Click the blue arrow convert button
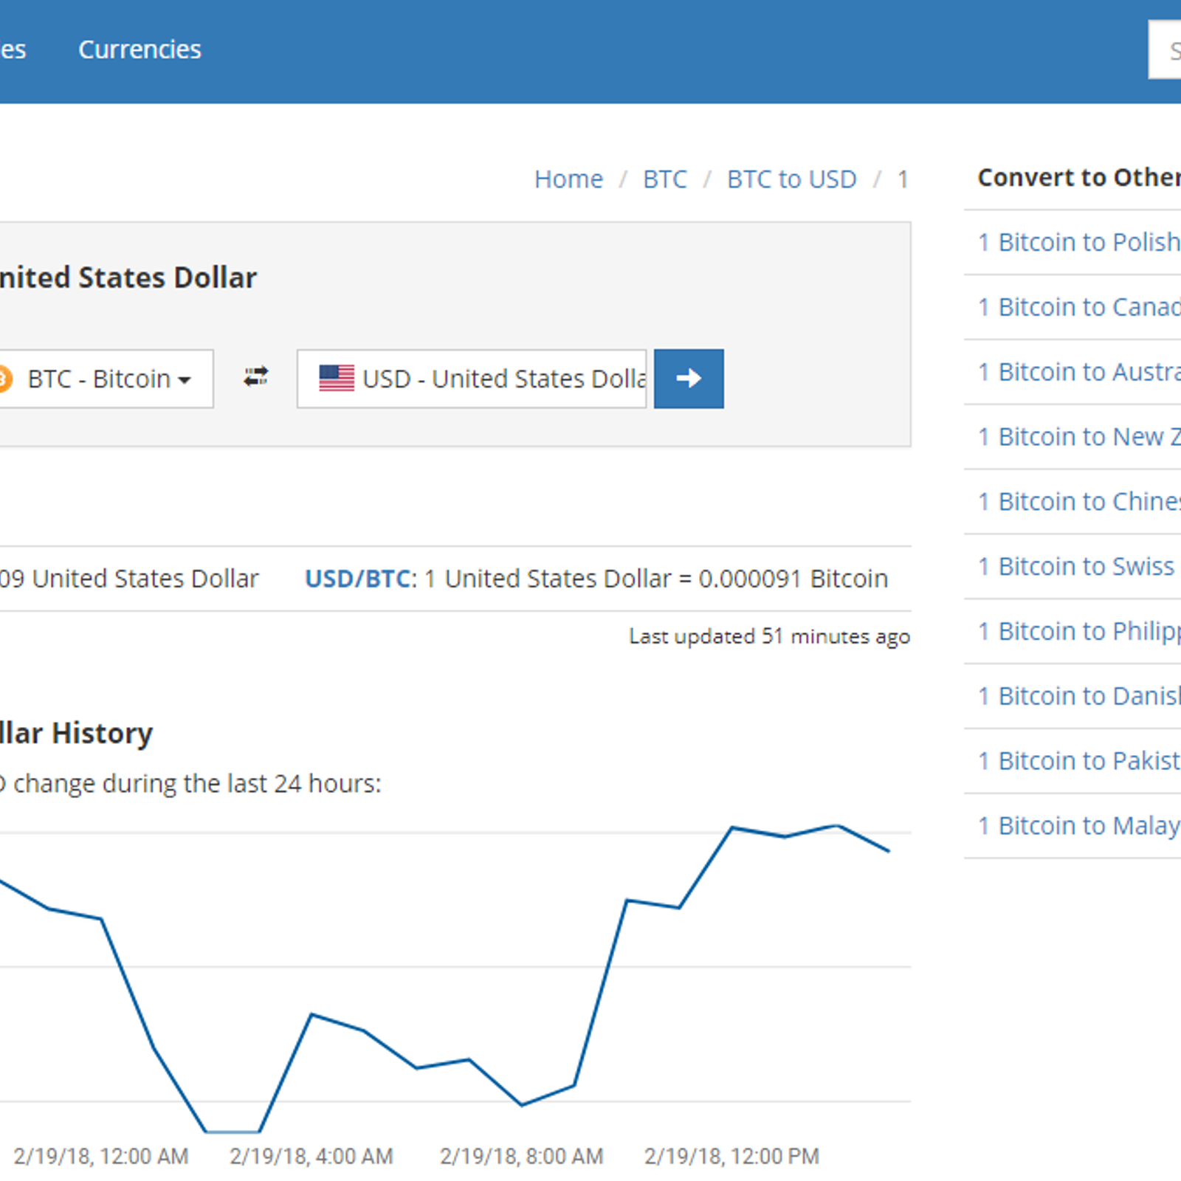1181x1181 pixels. point(689,379)
